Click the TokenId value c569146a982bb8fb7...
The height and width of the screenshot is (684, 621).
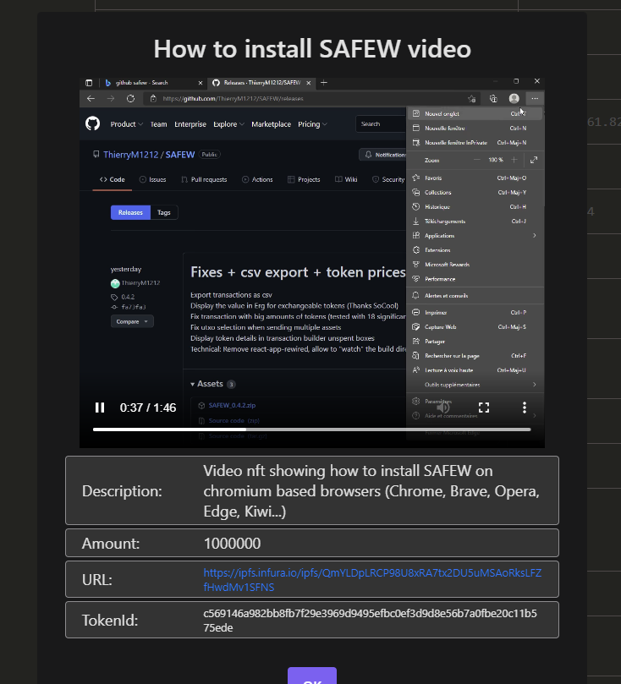[x=370, y=621]
